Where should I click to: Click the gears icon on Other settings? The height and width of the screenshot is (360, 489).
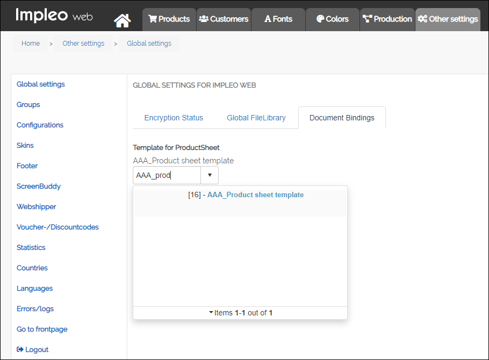tap(422, 19)
